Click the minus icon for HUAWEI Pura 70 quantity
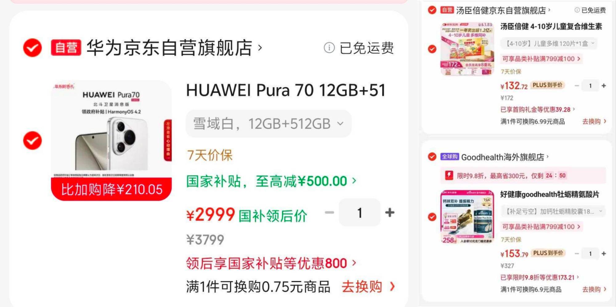This screenshot has height=307, width=616. [x=329, y=212]
